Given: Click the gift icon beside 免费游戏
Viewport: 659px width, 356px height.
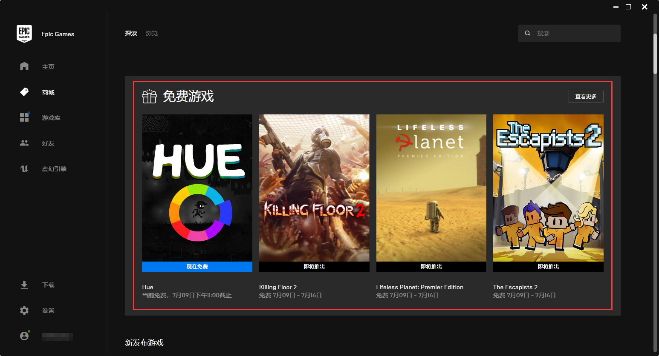Looking at the screenshot, I should [149, 97].
